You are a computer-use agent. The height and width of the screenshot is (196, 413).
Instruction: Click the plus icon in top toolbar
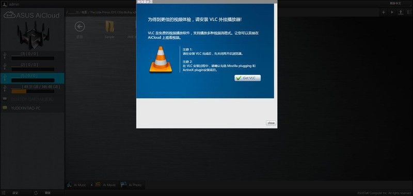coord(384,12)
